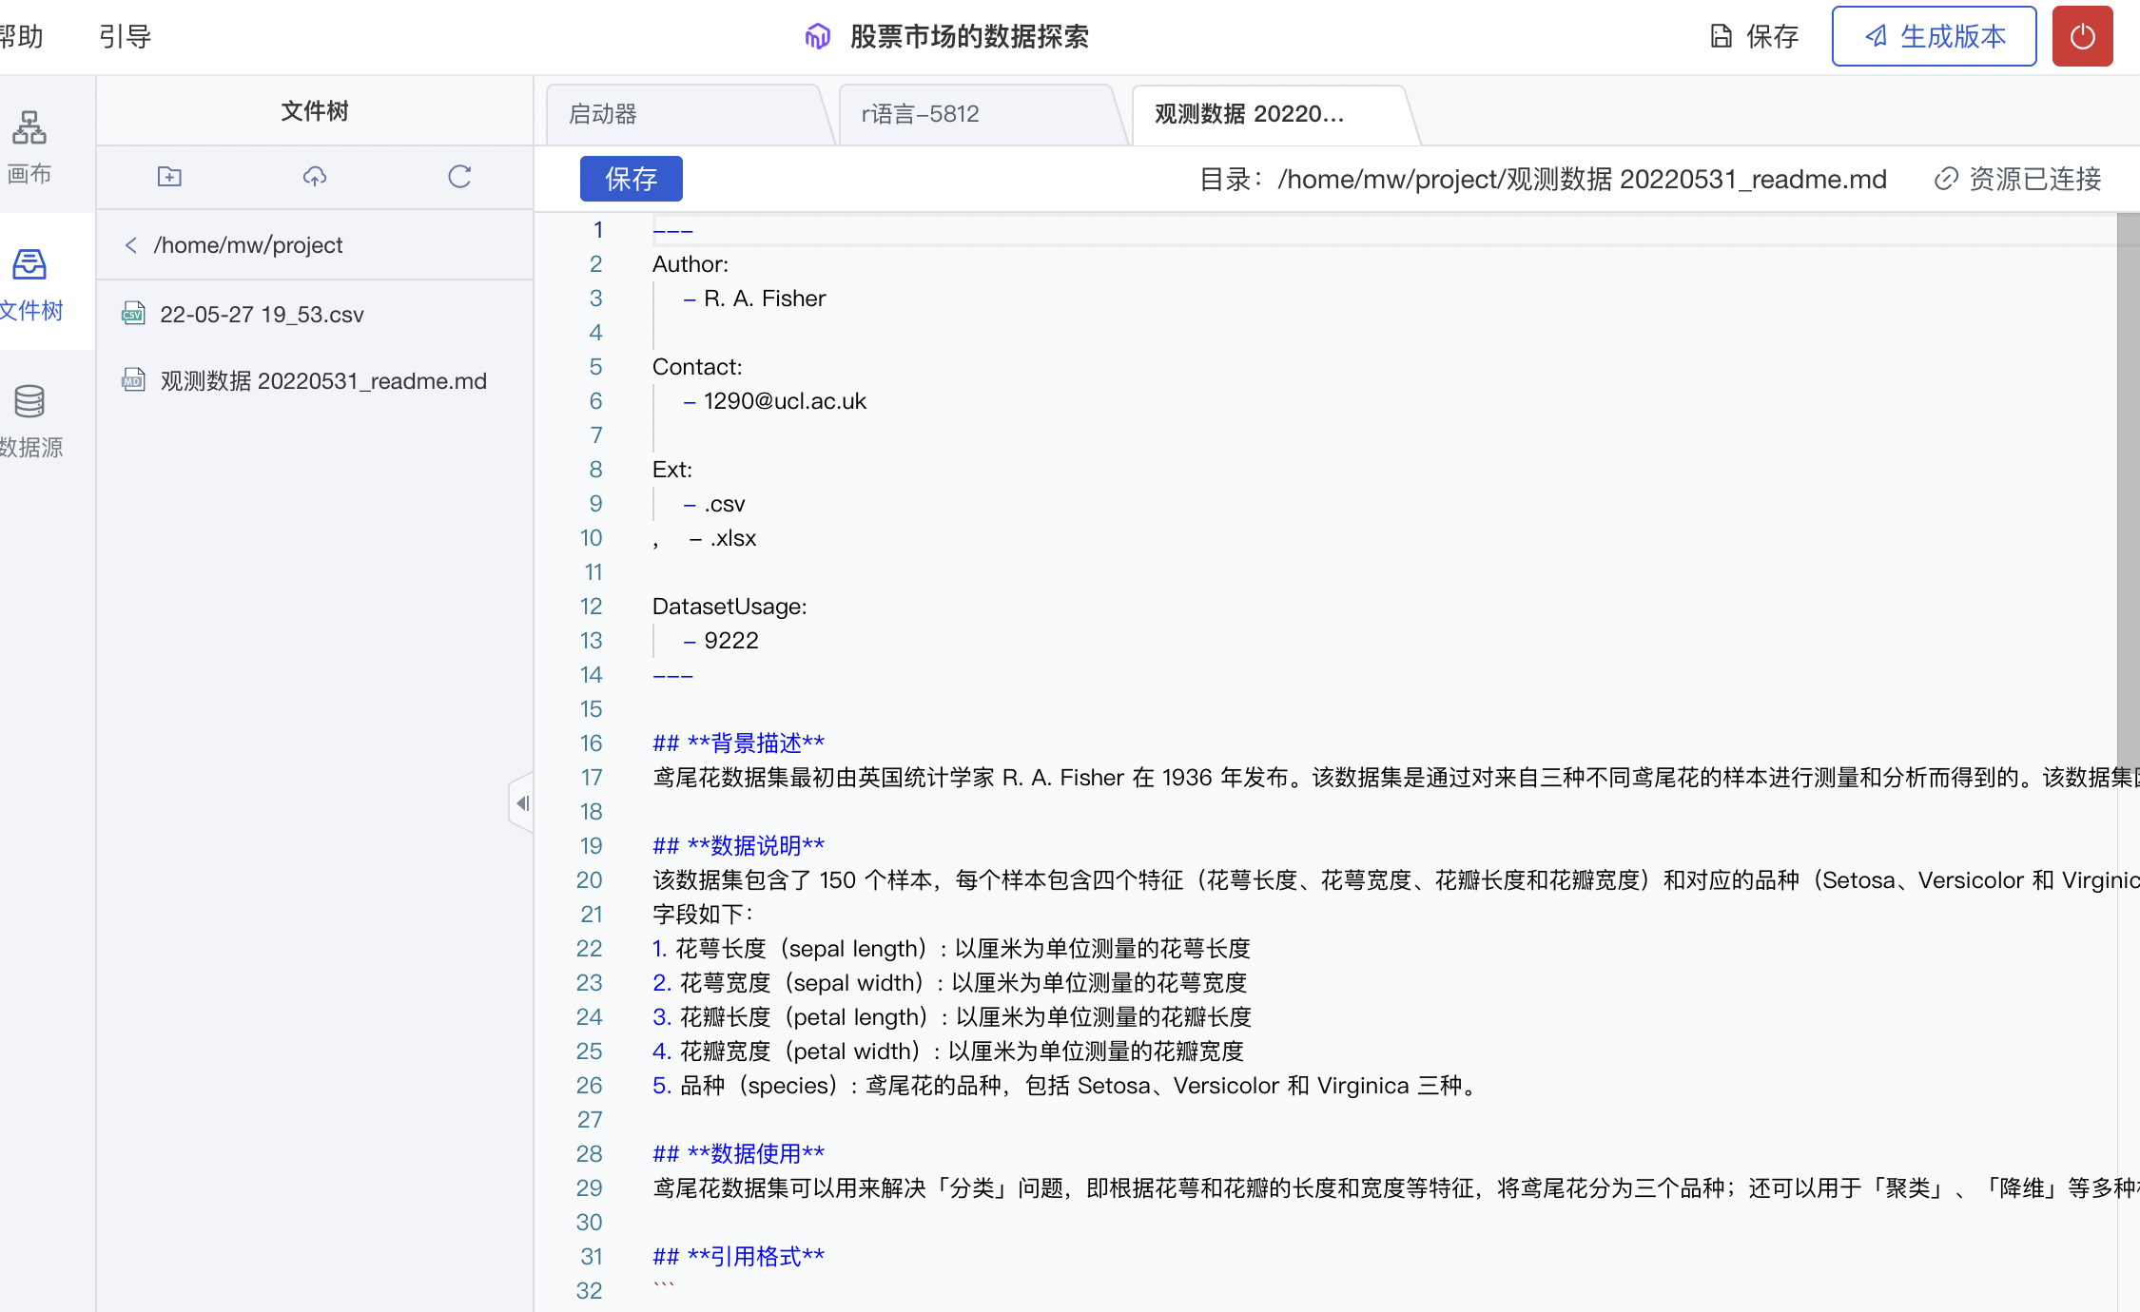The image size is (2140, 1312).
Task: Open 观测数据 20220531_readme.md file
Action: click(322, 381)
